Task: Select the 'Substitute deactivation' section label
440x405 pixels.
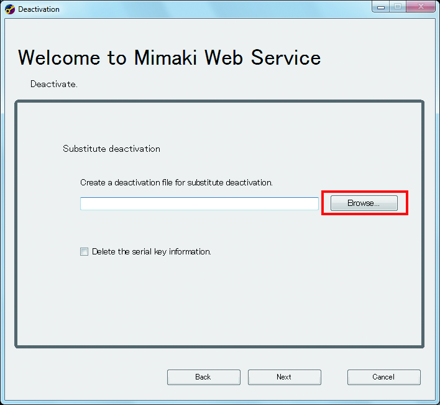Action: pyautogui.click(x=111, y=149)
